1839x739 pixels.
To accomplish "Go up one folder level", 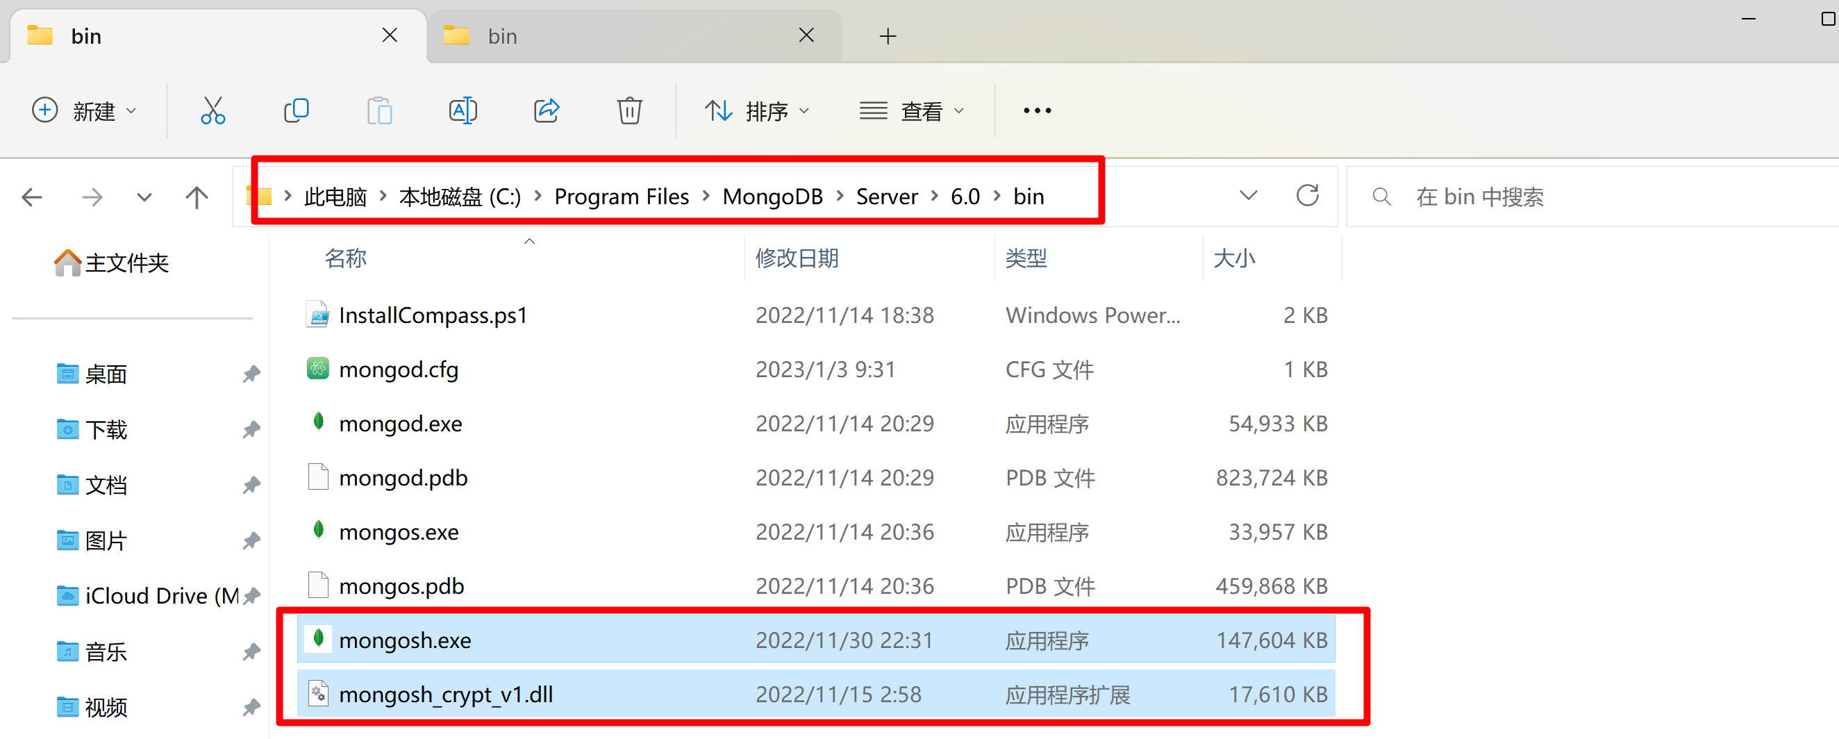I will (197, 197).
